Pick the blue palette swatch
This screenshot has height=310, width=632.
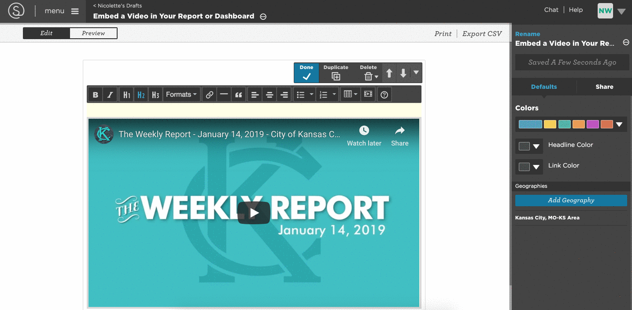[x=530, y=124]
